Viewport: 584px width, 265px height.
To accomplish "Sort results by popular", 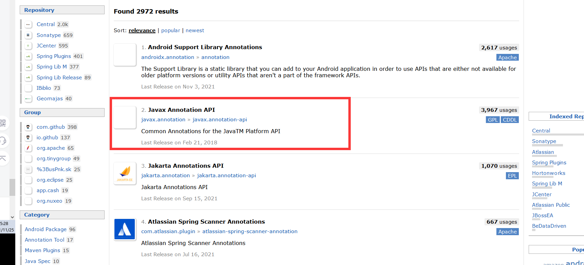I will pos(170,30).
